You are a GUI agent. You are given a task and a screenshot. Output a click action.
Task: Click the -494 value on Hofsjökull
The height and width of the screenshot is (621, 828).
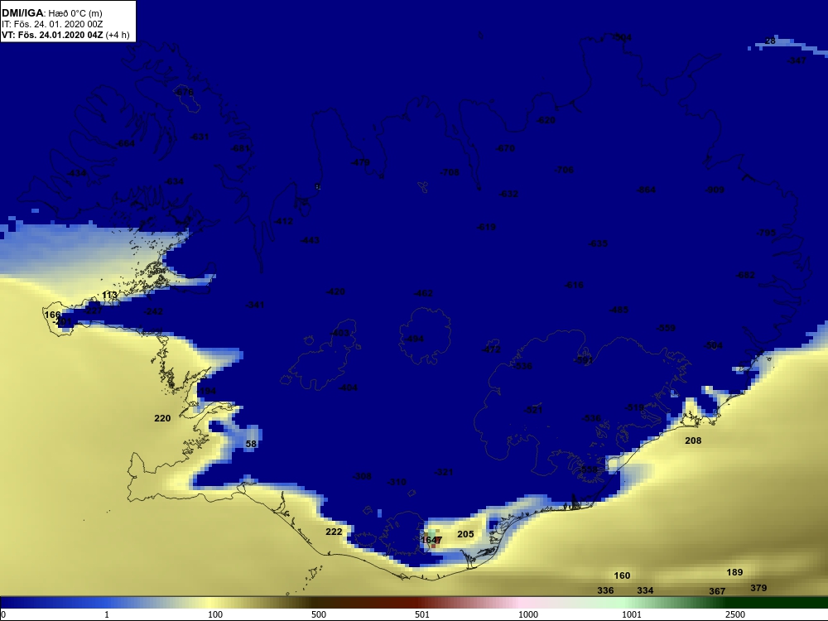[414, 339]
